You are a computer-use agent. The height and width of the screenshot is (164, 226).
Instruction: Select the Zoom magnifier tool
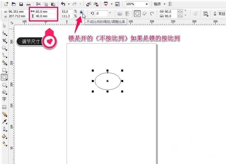[x=5, y=48]
